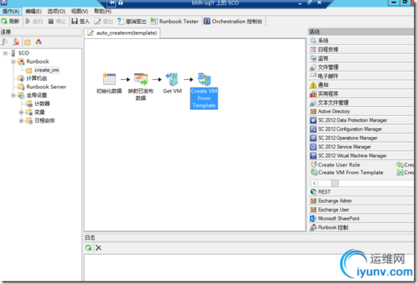
Task: Select the Runbook folder in tree
Action: (x=34, y=62)
